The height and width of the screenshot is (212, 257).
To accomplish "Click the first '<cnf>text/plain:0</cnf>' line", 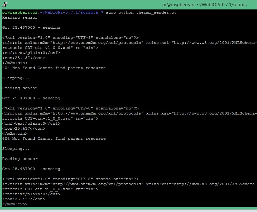I will 31,53.
